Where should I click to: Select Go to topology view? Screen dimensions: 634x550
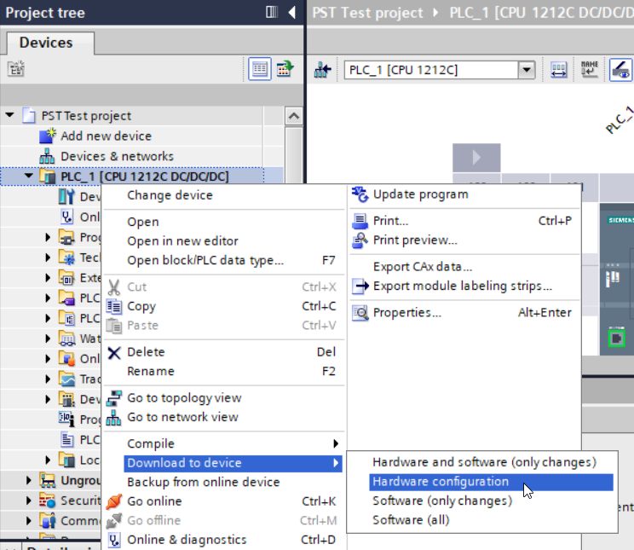tap(184, 398)
